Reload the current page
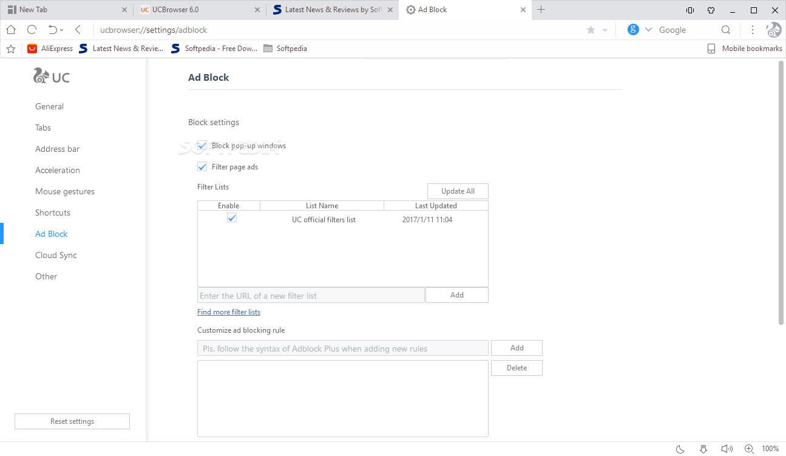 point(32,30)
